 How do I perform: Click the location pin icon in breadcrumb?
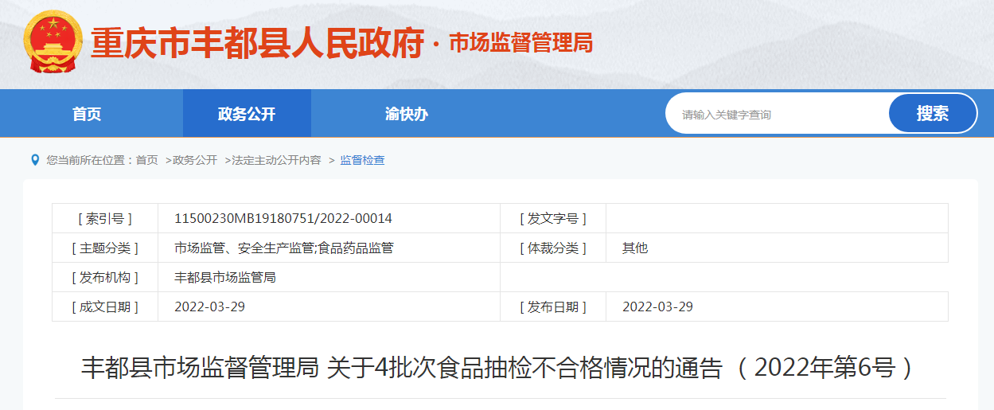(x=35, y=160)
